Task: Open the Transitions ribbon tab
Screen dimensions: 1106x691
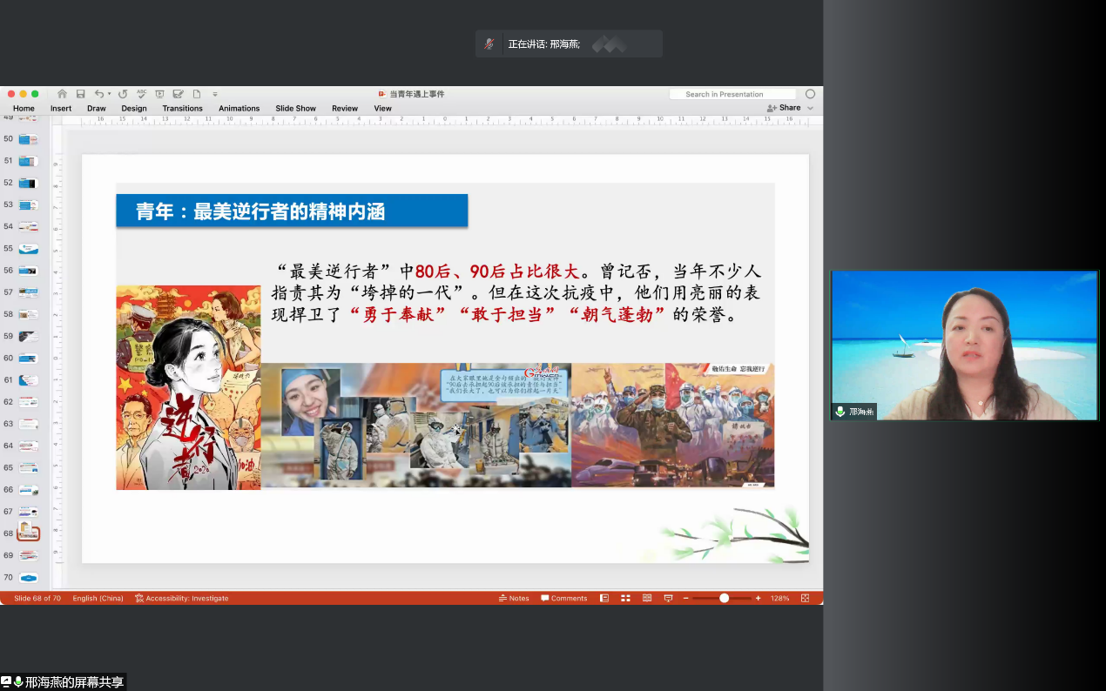Action: tap(182, 108)
